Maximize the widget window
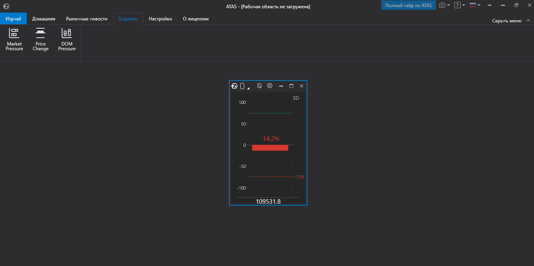Viewport: 534px width, 266px height. click(291, 86)
